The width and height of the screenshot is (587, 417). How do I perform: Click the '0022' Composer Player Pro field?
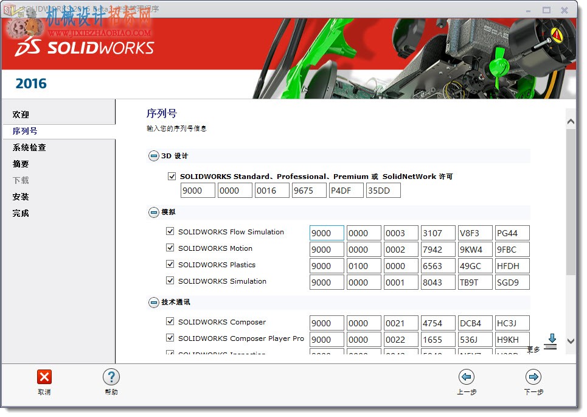[x=401, y=340]
